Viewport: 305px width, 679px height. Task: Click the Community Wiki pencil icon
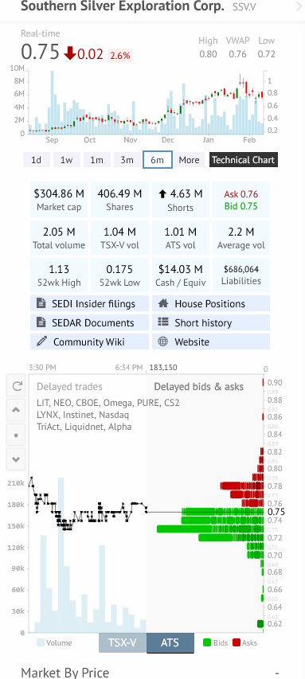[41, 341]
